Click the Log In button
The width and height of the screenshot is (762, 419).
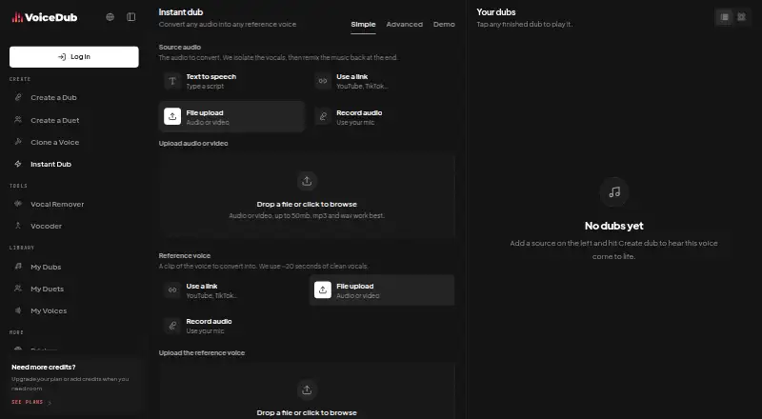74,57
